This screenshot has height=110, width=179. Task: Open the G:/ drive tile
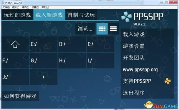[44, 61]
